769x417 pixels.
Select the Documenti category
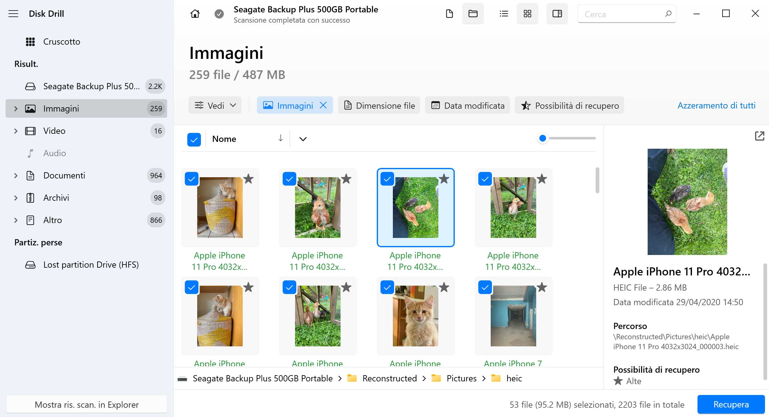click(x=86, y=175)
